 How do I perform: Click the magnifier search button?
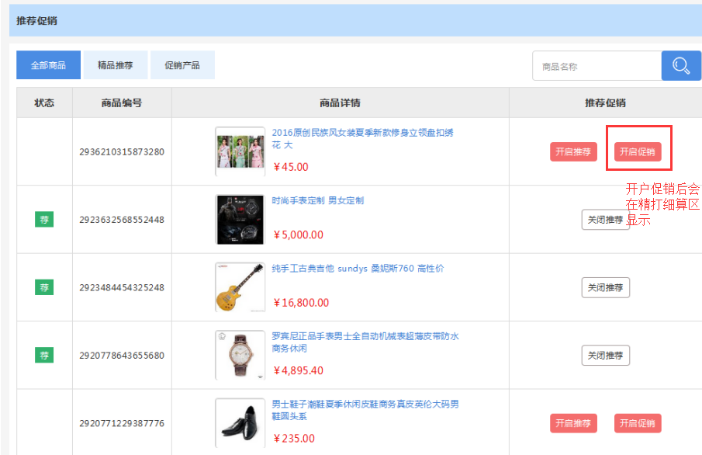click(x=681, y=66)
